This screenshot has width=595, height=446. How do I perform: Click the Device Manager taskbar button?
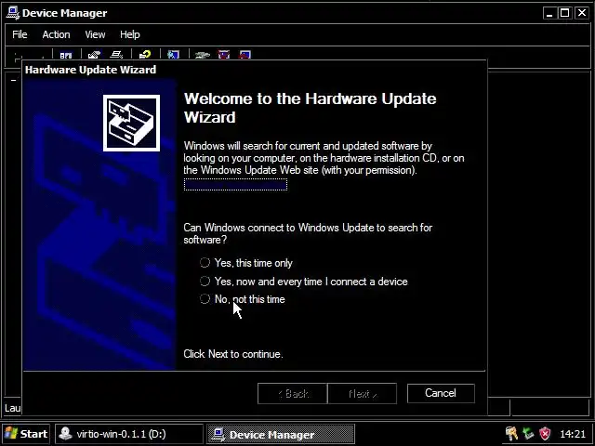(x=281, y=434)
